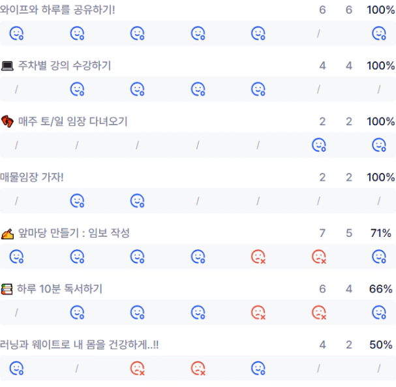
Task: Toggle last blue smiley in 와이프와 하루를 공유하기 row
Action: 379,33
